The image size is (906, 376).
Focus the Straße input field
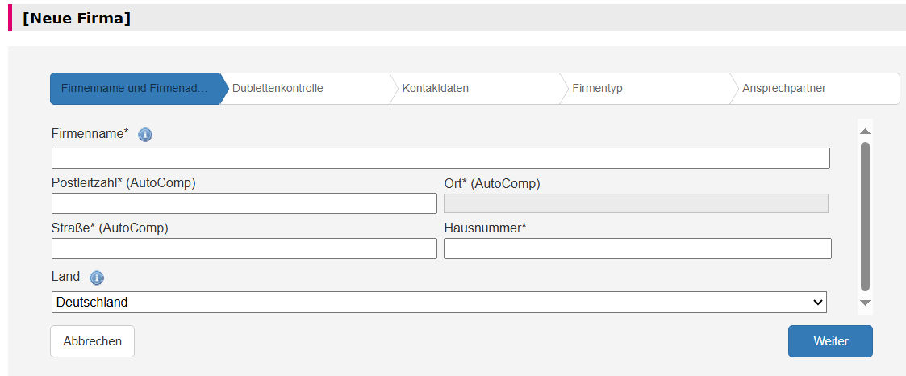(244, 249)
